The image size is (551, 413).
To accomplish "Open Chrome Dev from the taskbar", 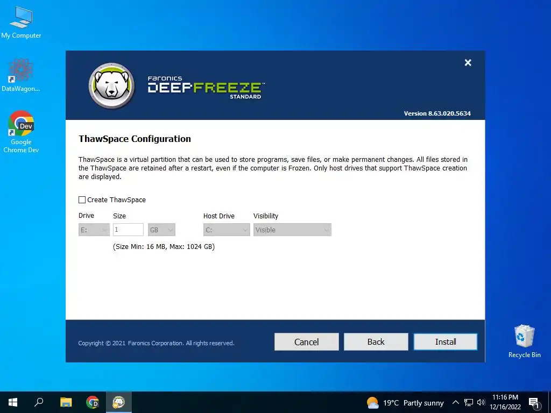I will point(92,402).
